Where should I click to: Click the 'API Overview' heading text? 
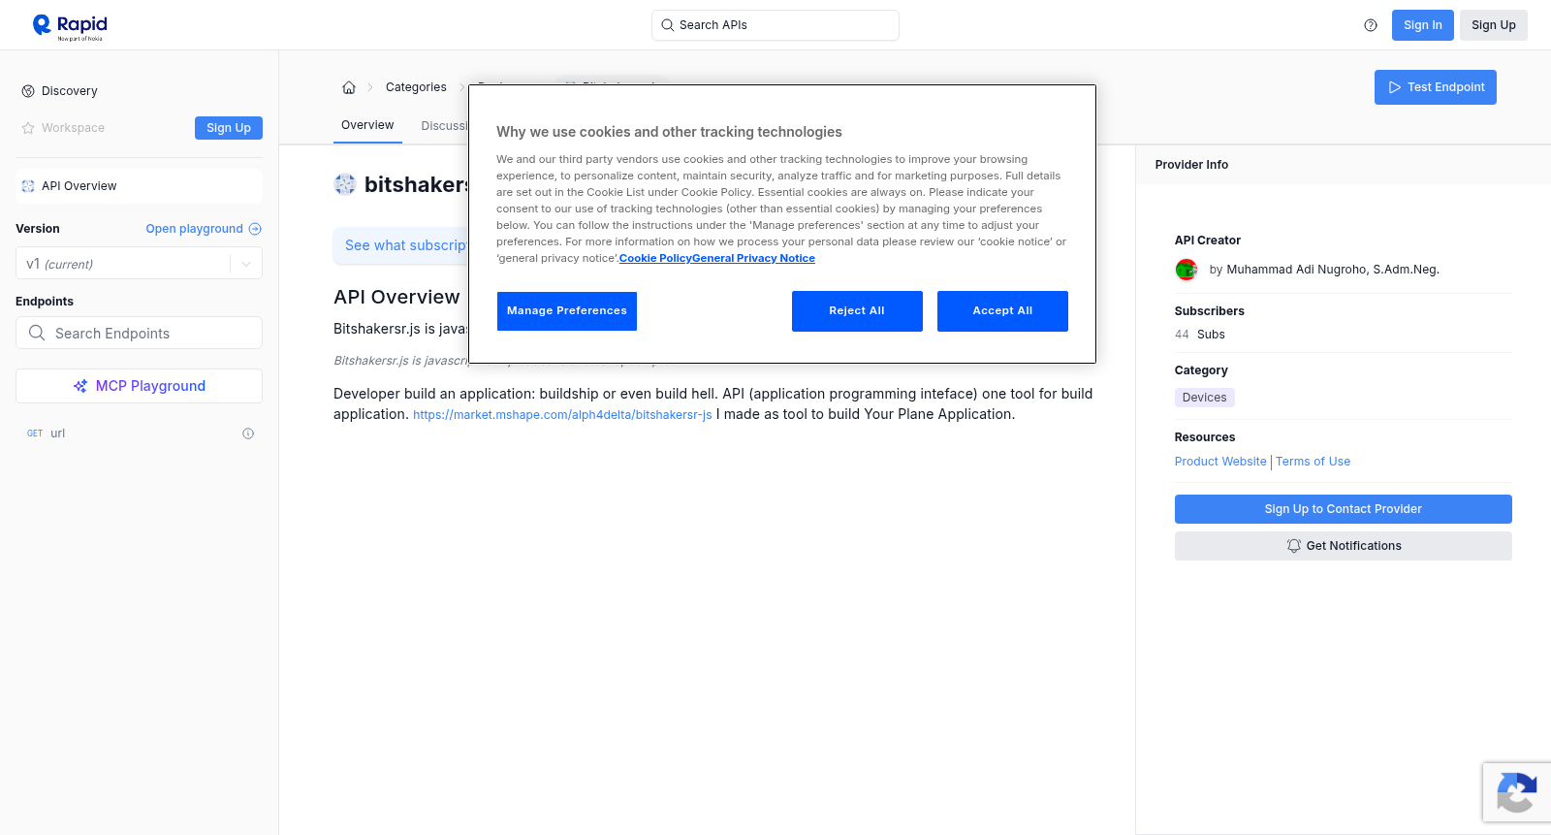click(396, 297)
